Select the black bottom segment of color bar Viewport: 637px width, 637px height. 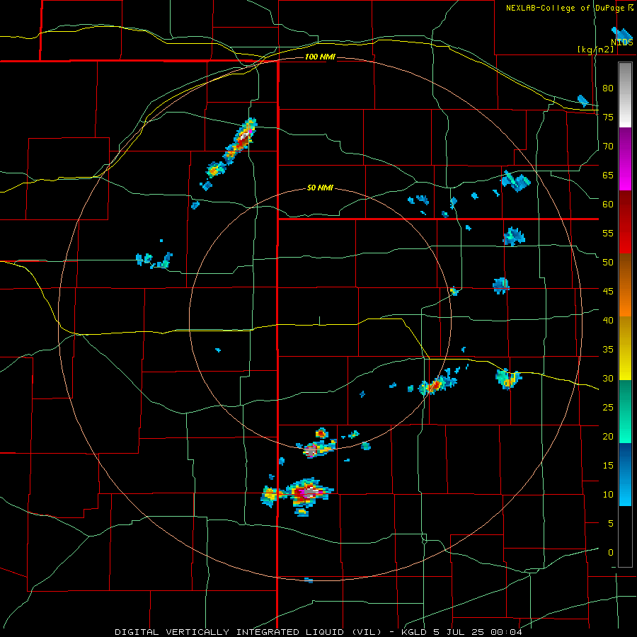[625, 536]
